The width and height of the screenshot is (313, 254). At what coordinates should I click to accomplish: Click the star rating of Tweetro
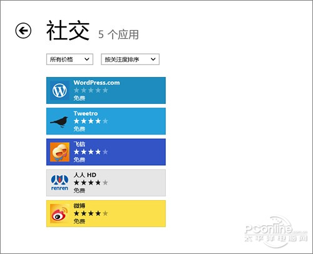point(91,121)
